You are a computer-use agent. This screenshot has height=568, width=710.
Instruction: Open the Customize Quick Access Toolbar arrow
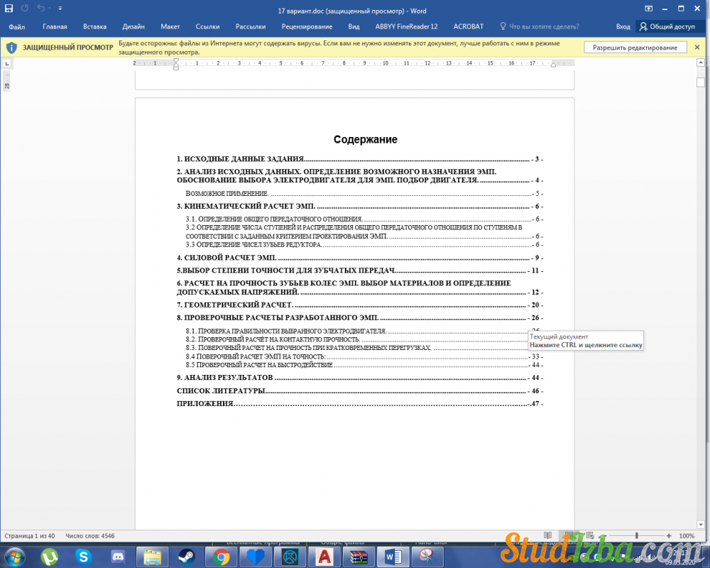click(x=60, y=9)
